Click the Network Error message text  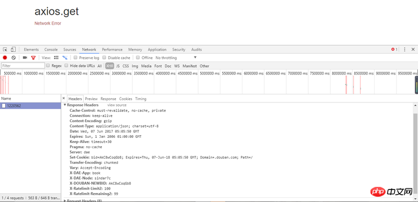click(48, 23)
